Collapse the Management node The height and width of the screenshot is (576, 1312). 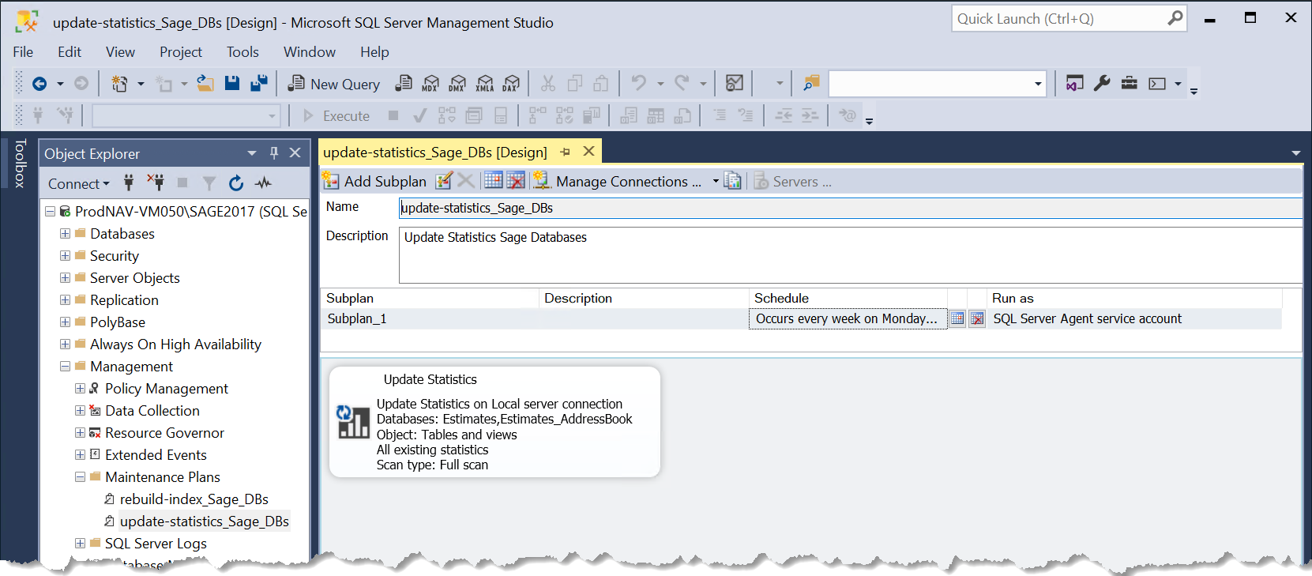point(66,367)
